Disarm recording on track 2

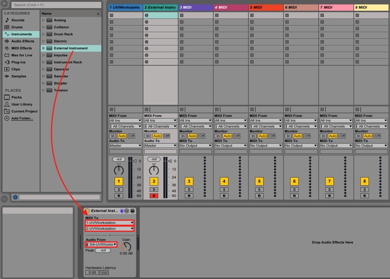coord(154,196)
